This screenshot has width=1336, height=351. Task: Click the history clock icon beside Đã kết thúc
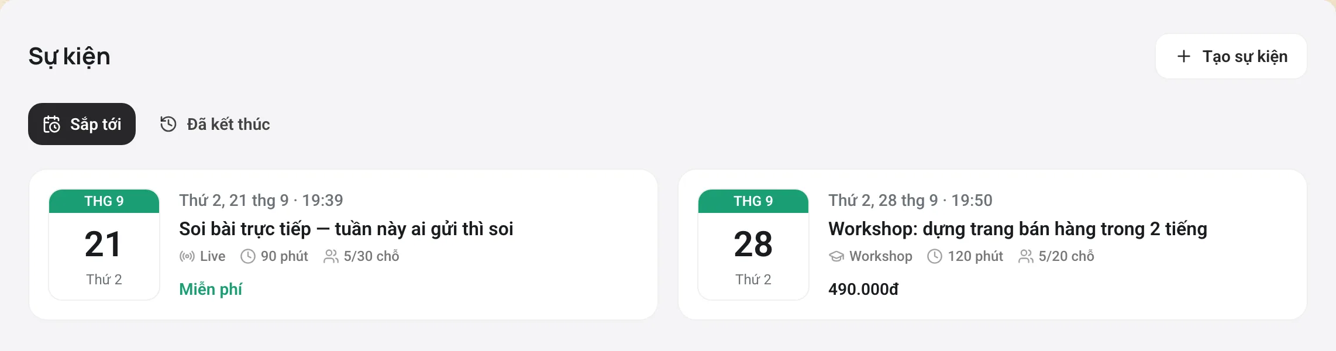[x=168, y=124]
